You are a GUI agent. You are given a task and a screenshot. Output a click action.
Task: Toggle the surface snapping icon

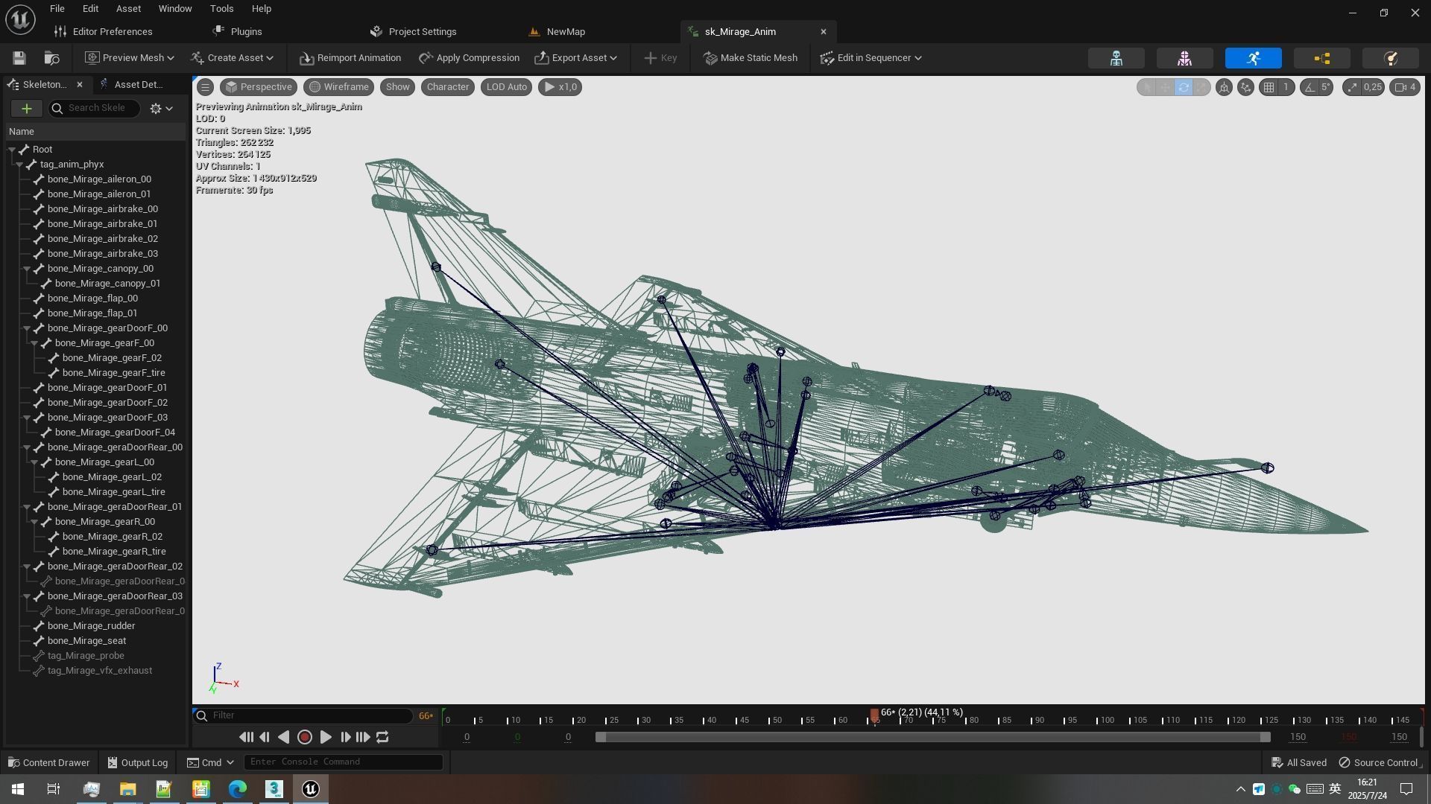pyautogui.click(x=1245, y=87)
